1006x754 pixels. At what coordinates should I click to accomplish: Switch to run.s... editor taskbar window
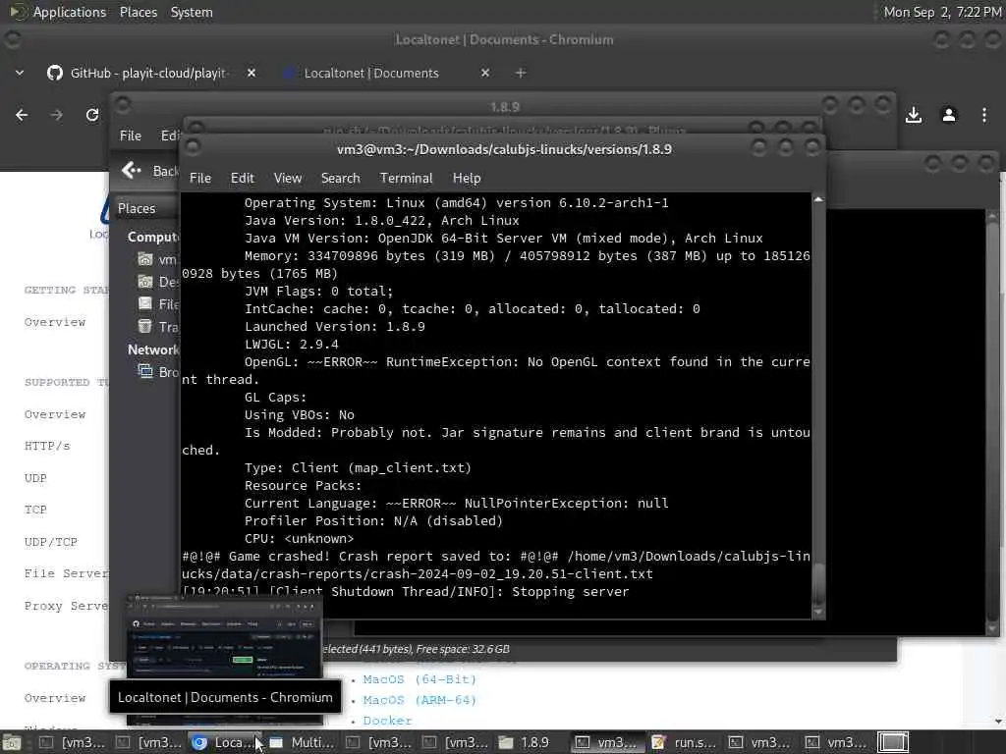tap(685, 742)
